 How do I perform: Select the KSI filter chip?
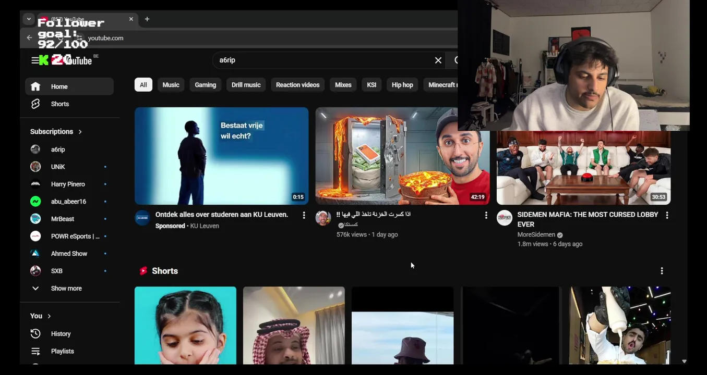[x=372, y=85]
